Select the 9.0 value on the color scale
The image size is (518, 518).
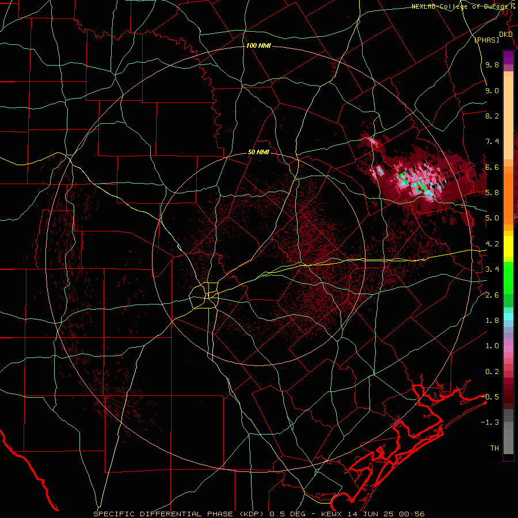click(492, 90)
